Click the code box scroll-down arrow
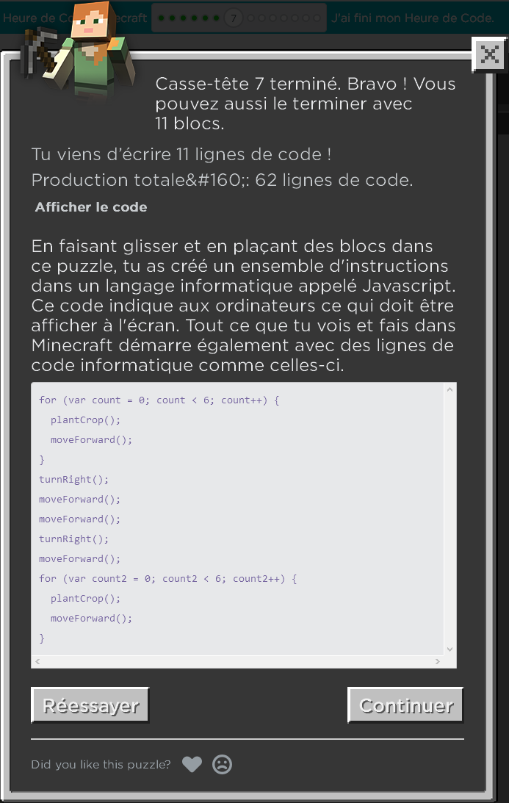This screenshot has height=803, width=509. 450,649
